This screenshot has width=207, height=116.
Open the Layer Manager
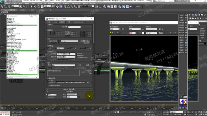coord(104,6)
